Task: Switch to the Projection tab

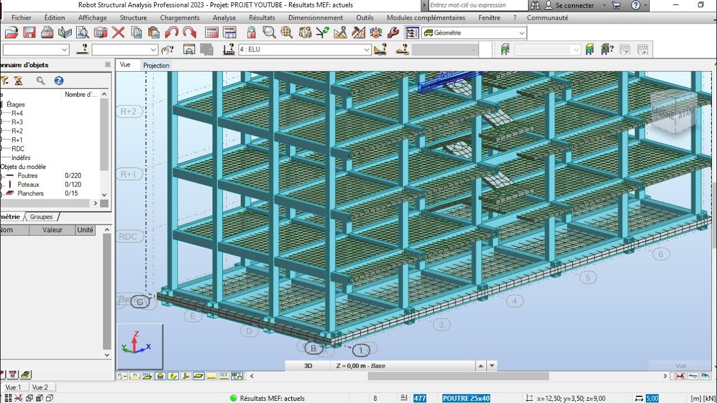Action: [x=156, y=65]
